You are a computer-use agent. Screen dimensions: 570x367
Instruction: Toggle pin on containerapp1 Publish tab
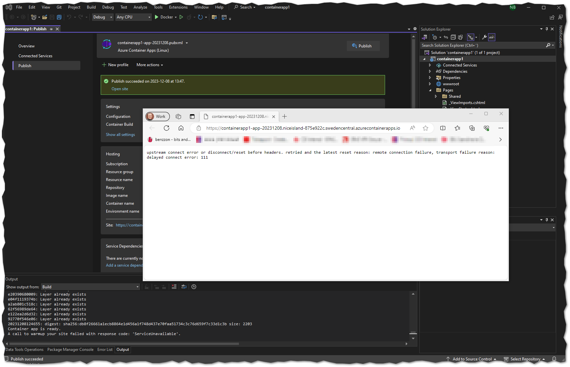coord(51,29)
